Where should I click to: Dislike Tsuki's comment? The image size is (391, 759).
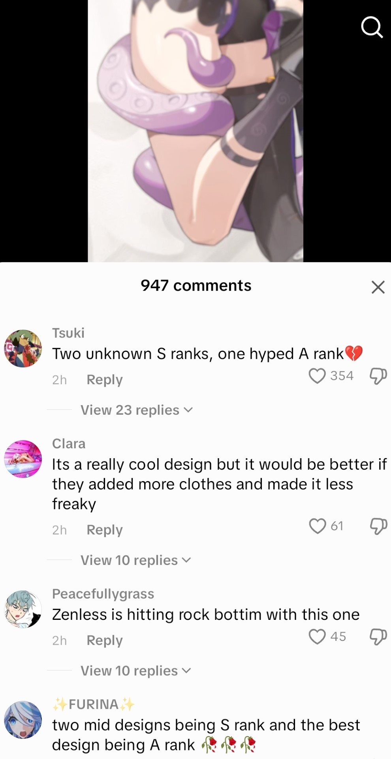click(x=378, y=376)
